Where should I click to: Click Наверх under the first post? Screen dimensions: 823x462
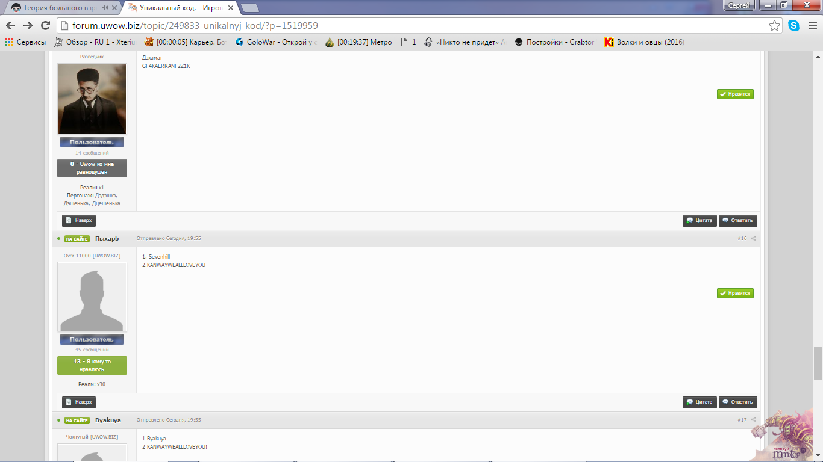(79, 220)
